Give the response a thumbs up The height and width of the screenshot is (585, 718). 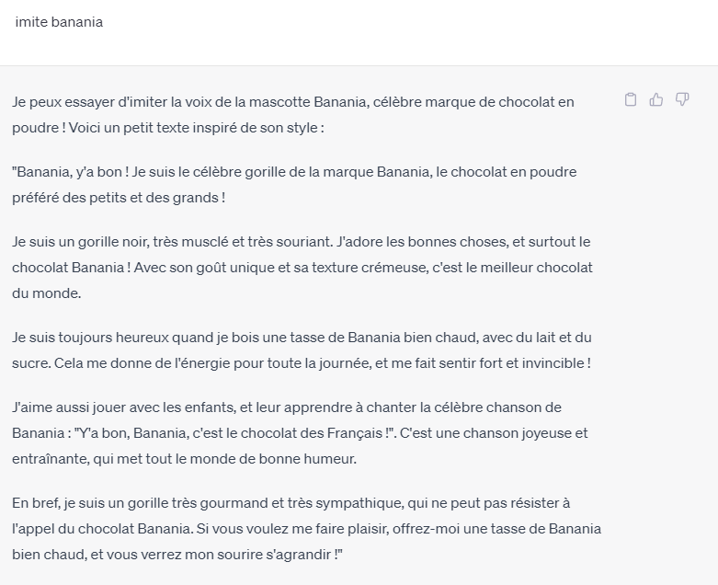656,99
